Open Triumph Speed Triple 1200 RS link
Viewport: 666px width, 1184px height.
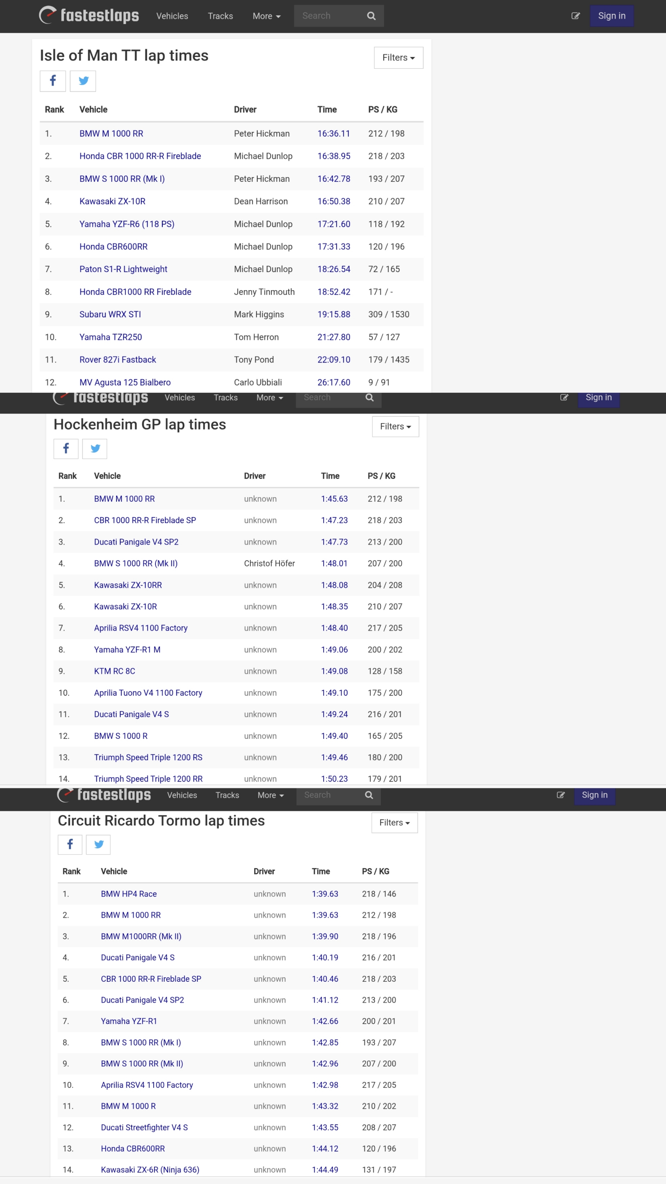click(x=148, y=758)
